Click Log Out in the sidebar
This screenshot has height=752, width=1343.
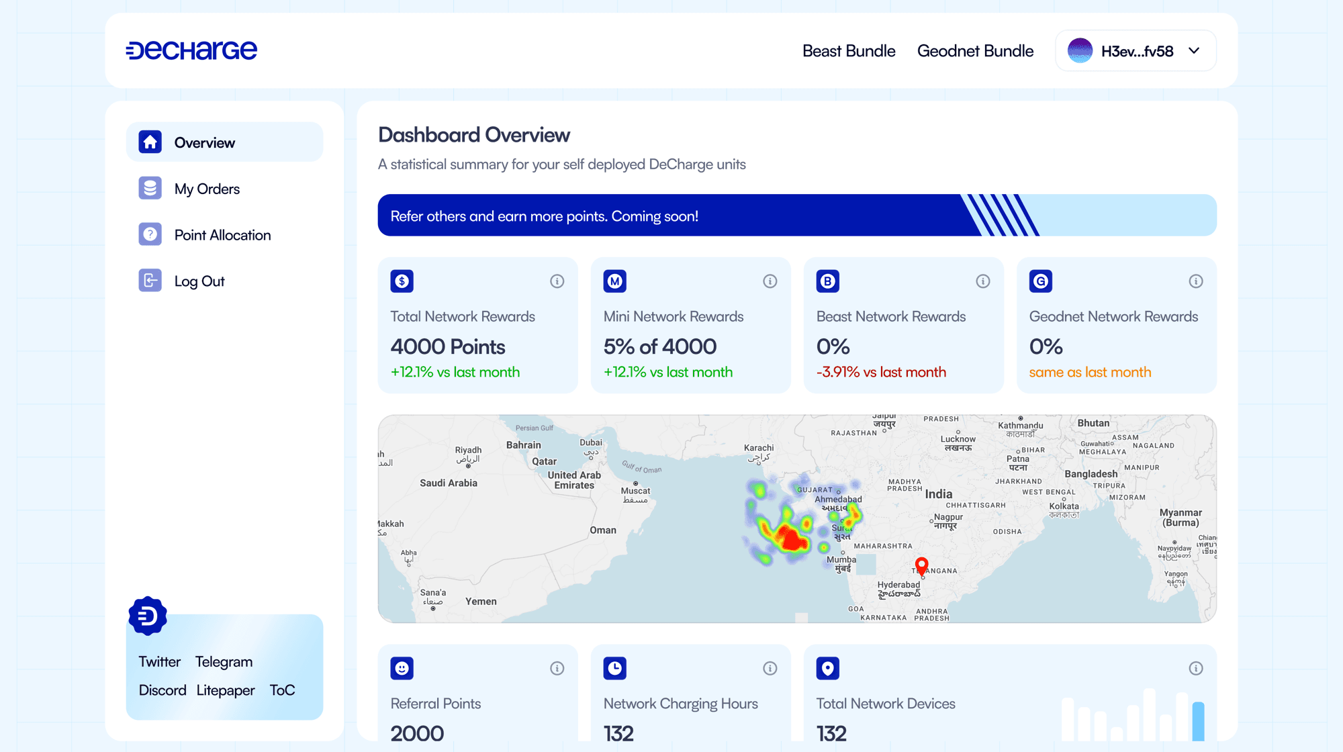pyautogui.click(x=199, y=281)
